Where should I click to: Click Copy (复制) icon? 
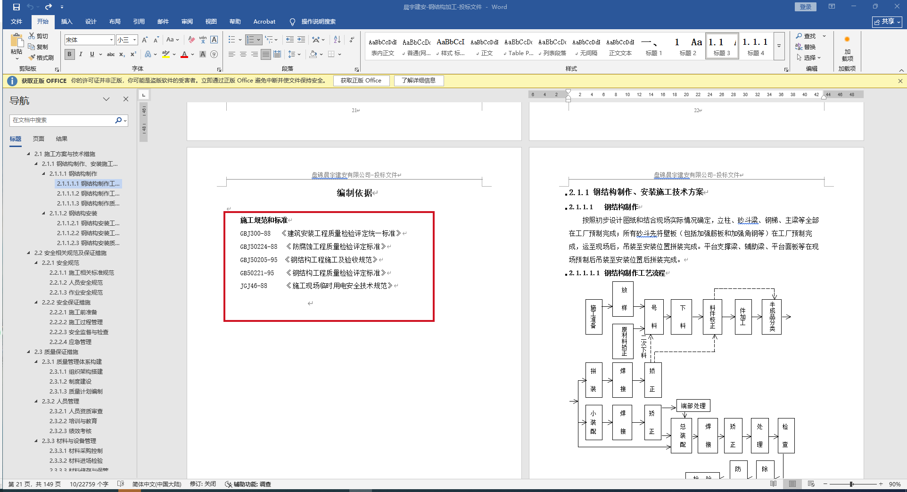coord(32,47)
